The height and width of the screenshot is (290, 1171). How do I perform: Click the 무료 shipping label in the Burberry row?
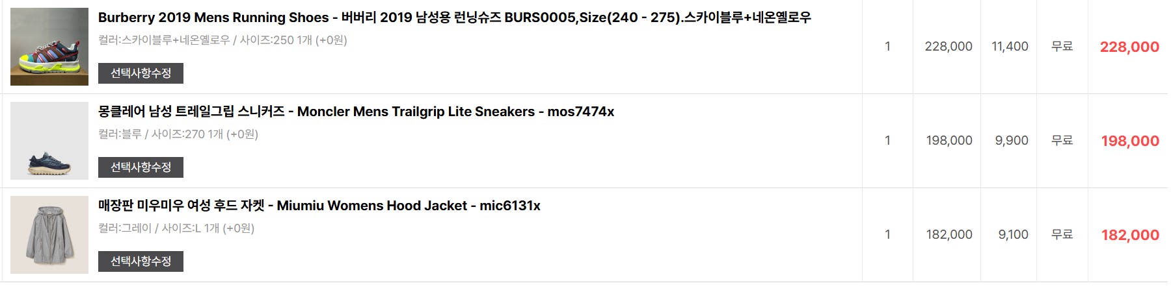coord(1062,47)
